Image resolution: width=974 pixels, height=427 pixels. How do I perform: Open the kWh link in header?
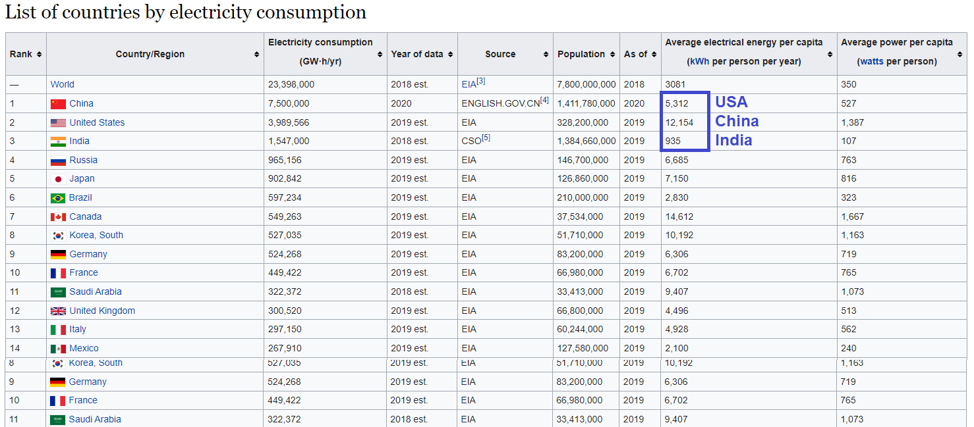(x=699, y=61)
